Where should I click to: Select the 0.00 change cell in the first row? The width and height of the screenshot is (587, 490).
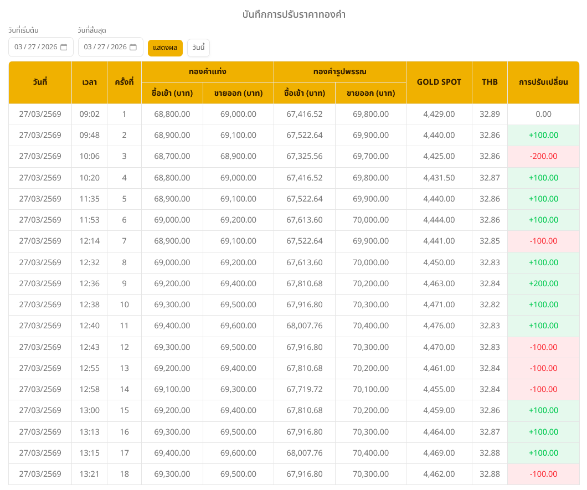(x=543, y=114)
